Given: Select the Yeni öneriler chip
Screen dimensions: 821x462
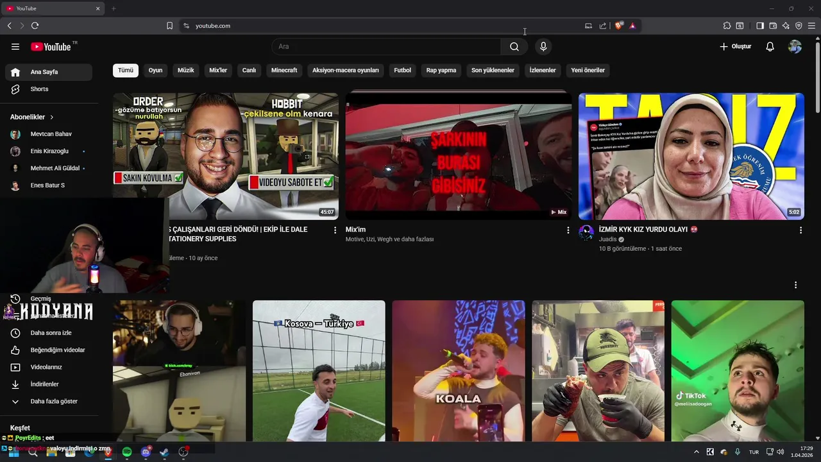Looking at the screenshot, I should pos(588,71).
